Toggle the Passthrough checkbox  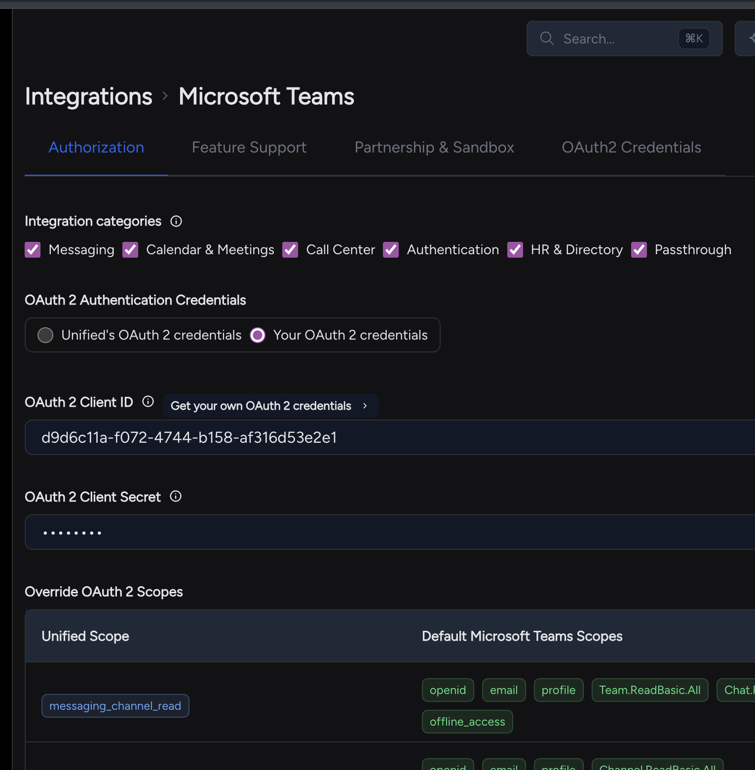639,250
